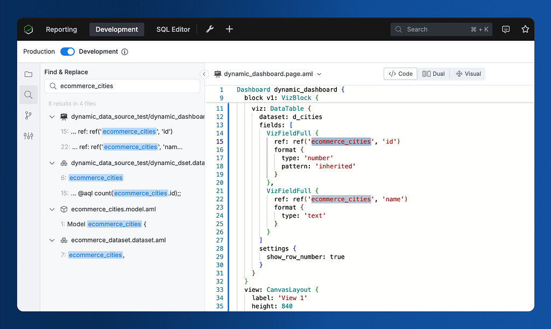This screenshot has height=329, width=551.
Task: Click the wrench tool icon in top bar
Action: click(x=209, y=29)
